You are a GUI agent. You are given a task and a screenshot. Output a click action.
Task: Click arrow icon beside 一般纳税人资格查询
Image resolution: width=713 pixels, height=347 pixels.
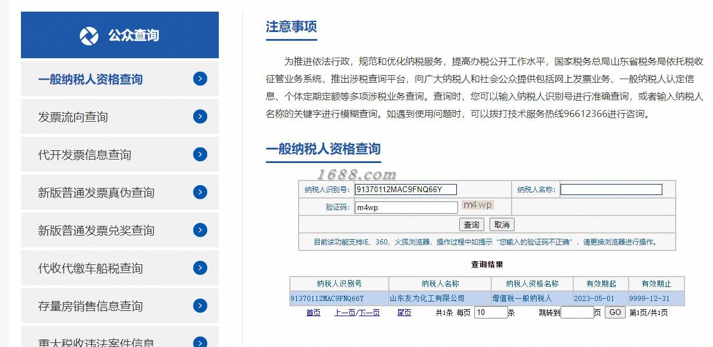[x=200, y=79]
